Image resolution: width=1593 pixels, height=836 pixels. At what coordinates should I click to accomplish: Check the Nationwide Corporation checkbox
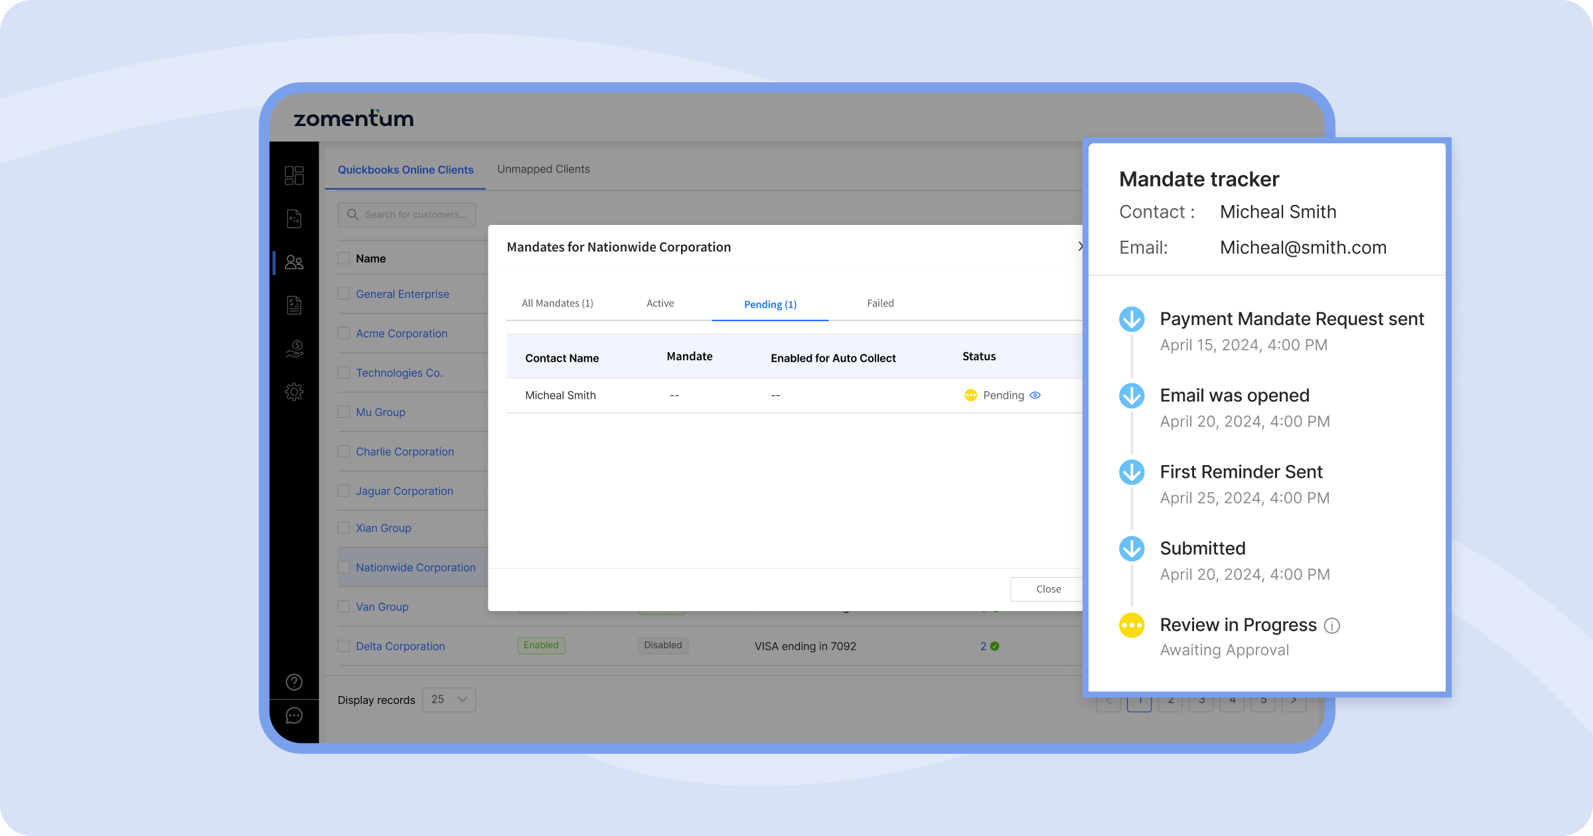(x=344, y=567)
